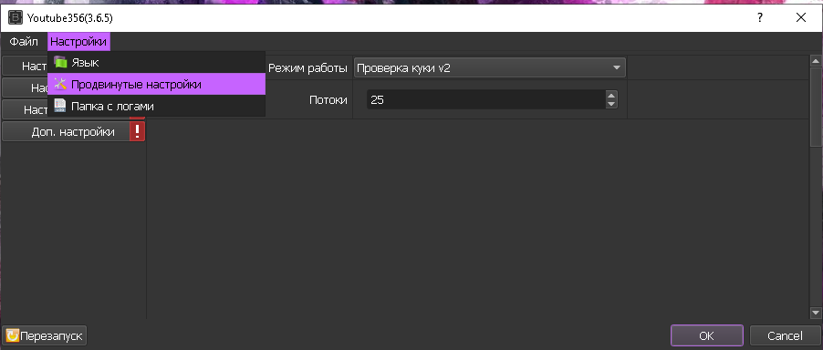Screen dimensions: 823x350
Task: Click the scrollbar up arrow
Action: (x=816, y=61)
